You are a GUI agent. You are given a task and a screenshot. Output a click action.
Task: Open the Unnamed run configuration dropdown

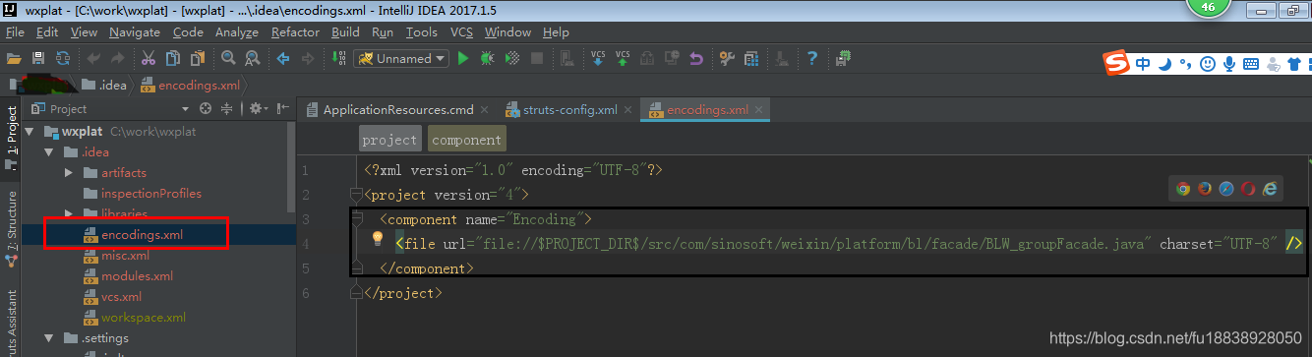tap(401, 58)
